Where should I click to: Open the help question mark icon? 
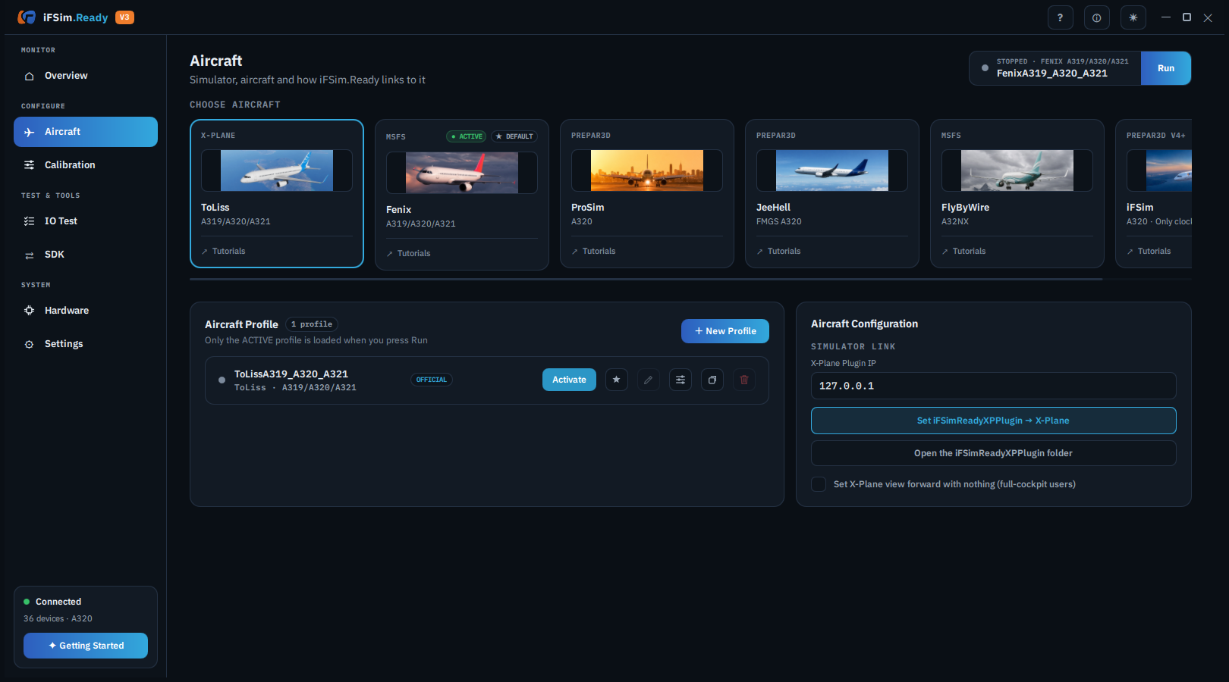1060,17
